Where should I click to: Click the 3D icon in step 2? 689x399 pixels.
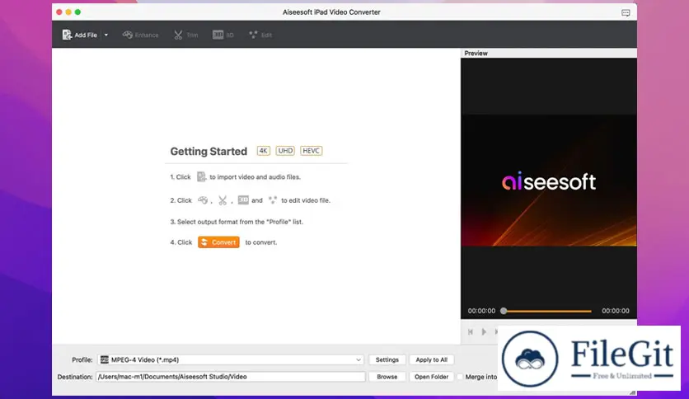point(243,200)
